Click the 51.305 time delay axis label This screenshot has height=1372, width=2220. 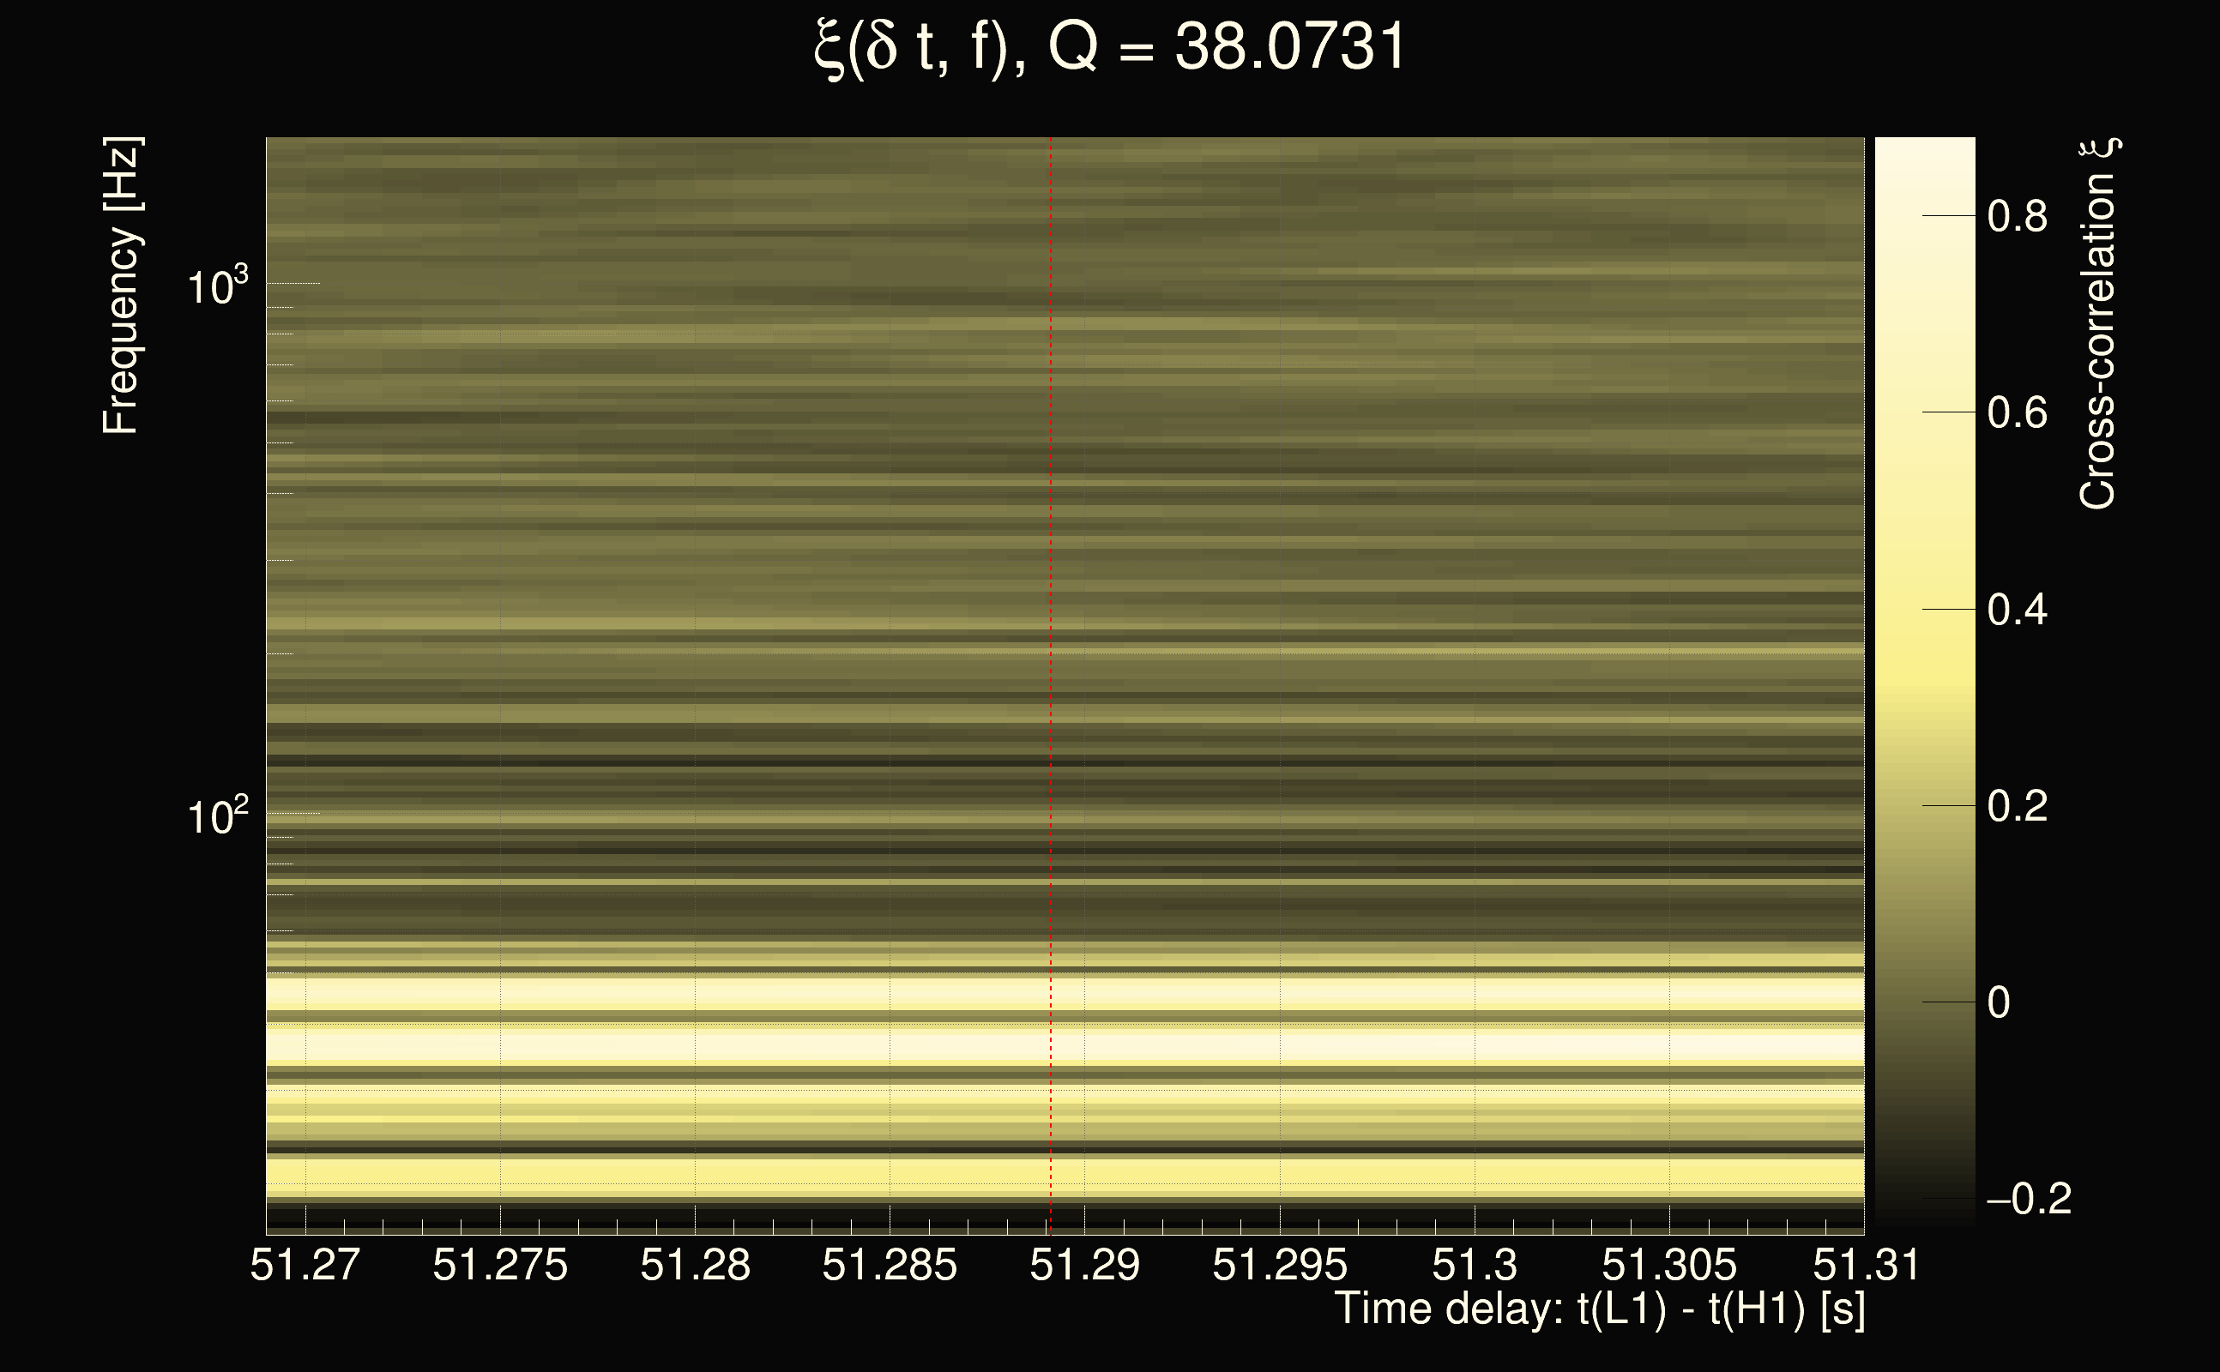1669,1265
